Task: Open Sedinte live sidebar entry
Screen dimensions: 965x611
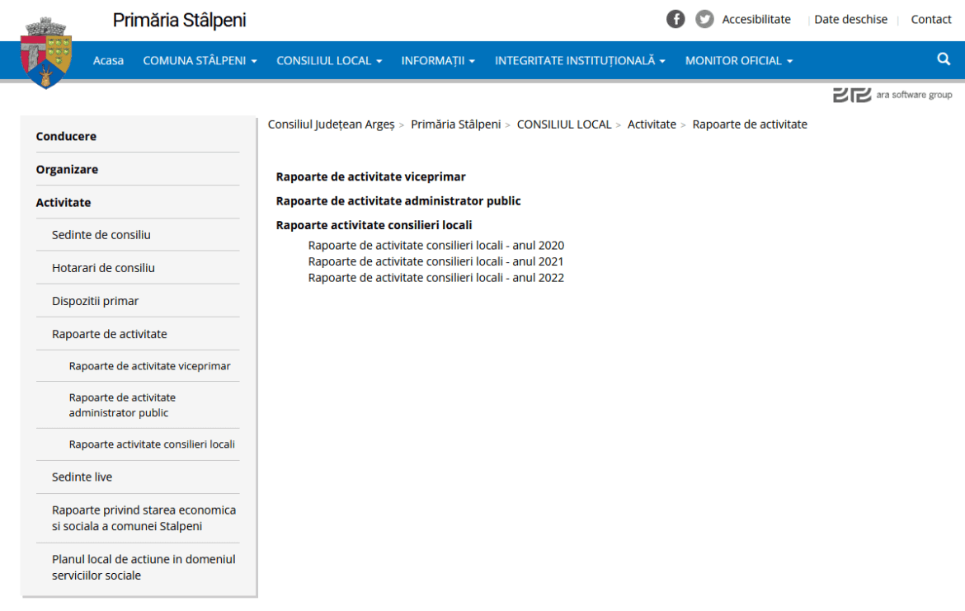Action: coord(82,477)
